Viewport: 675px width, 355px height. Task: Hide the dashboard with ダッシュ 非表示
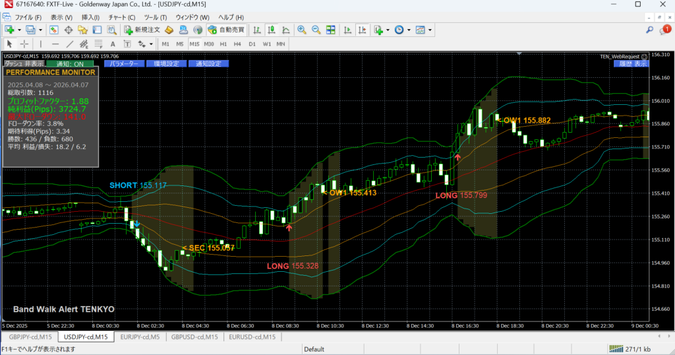(x=24, y=64)
